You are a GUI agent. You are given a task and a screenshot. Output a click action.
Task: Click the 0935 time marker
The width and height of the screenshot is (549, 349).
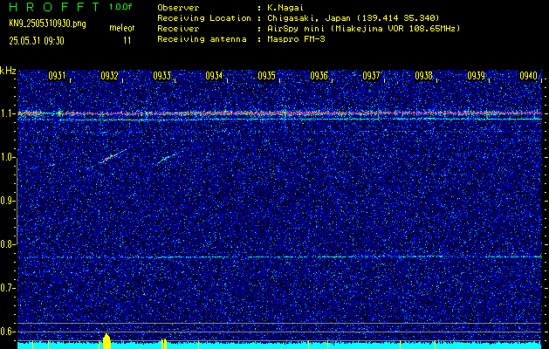[x=266, y=76]
